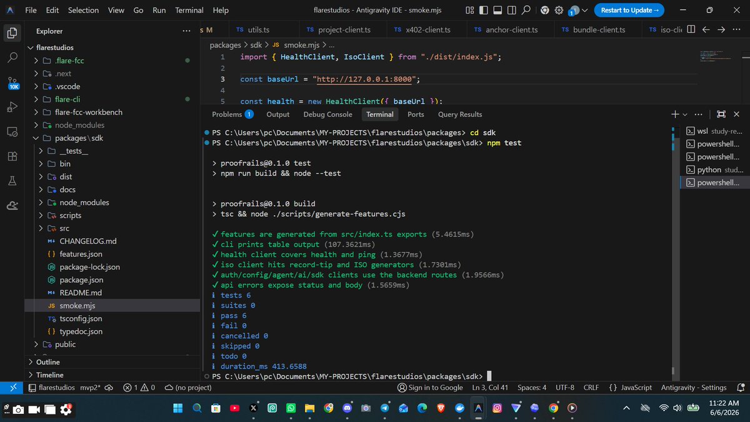This screenshot has height=422, width=750.
Task: Open the Explorer view in activity bar
Action: 12,33
